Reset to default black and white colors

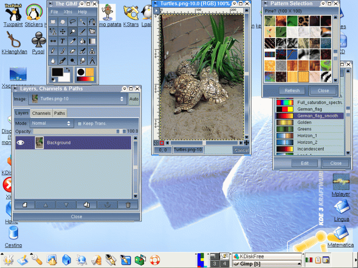point(53,80)
